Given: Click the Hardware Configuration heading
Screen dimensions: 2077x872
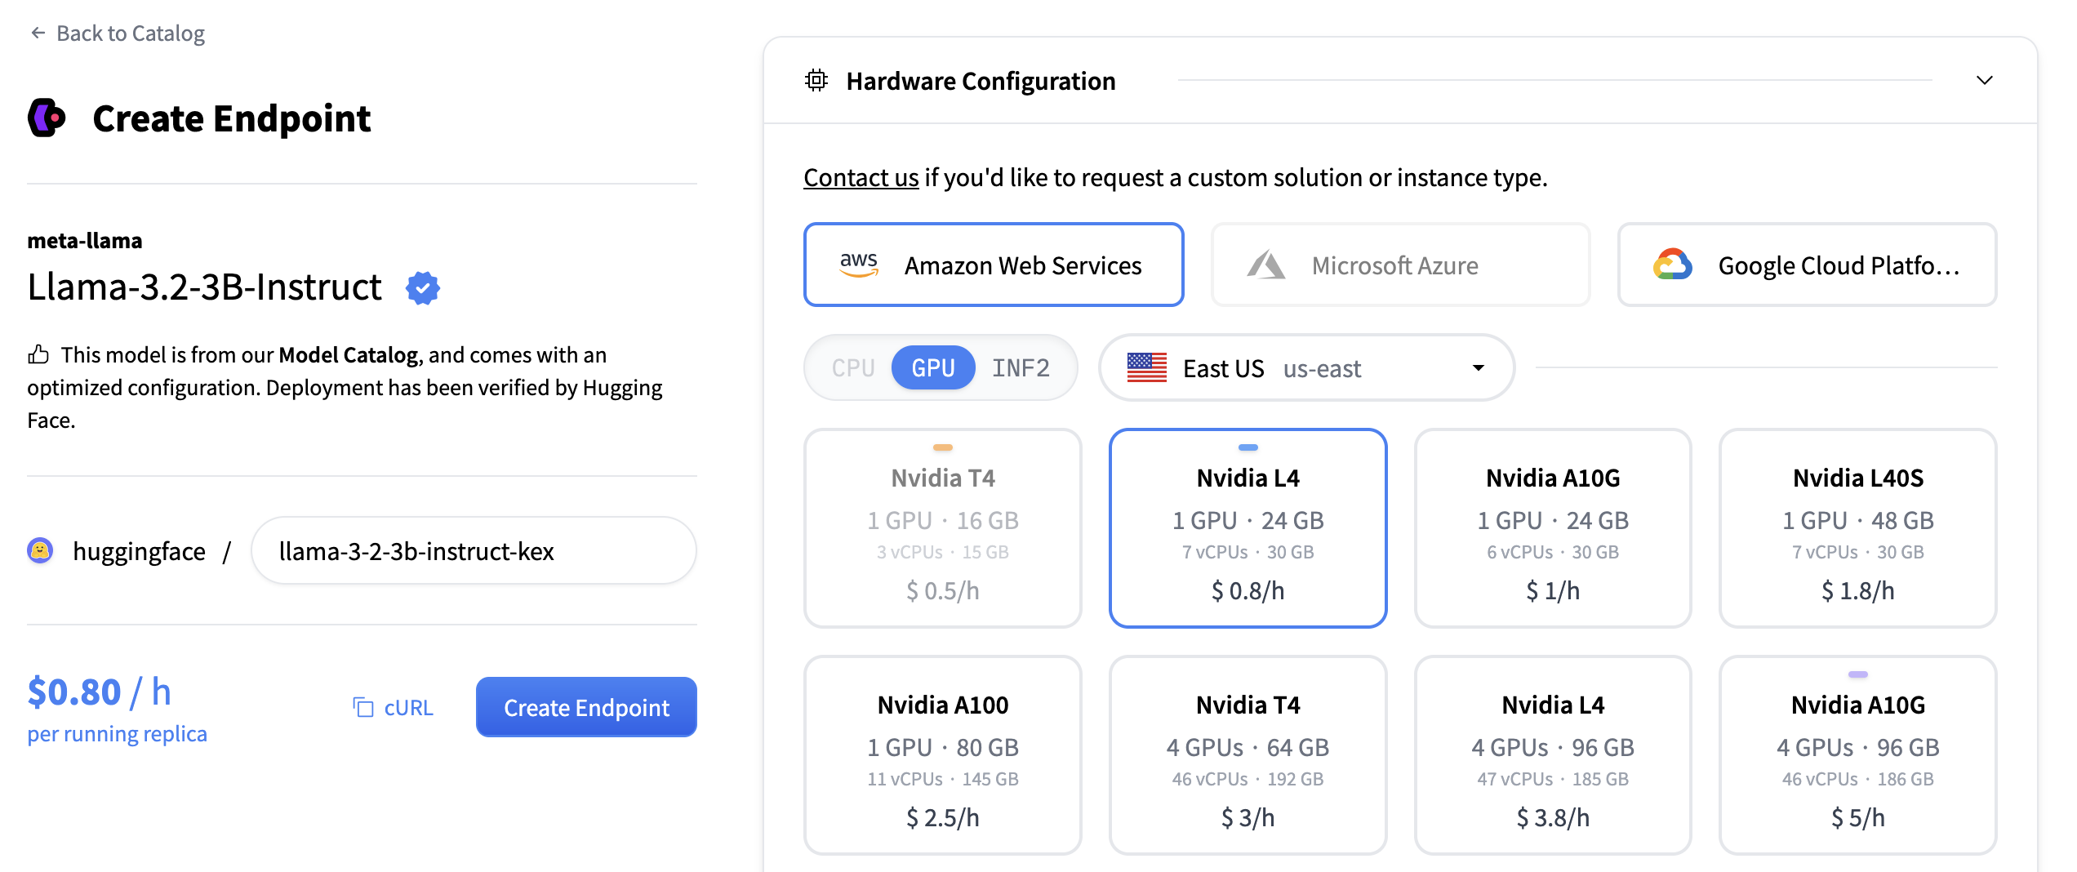Looking at the screenshot, I should coord(981,81).
